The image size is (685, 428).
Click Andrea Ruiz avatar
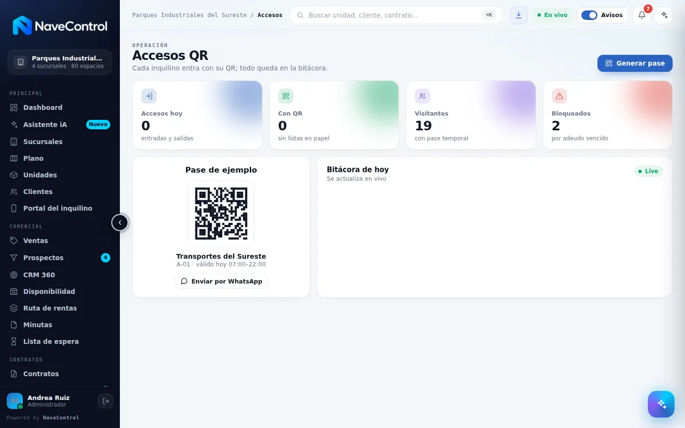coord(15,401)
